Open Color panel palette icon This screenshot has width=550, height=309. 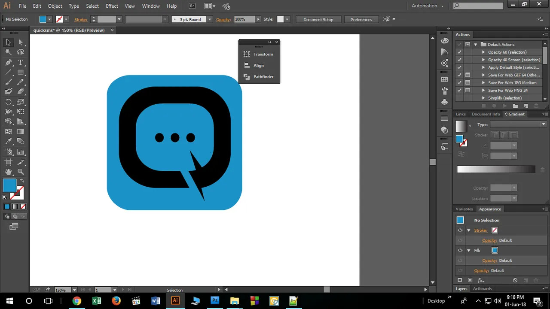pos(445,41)
